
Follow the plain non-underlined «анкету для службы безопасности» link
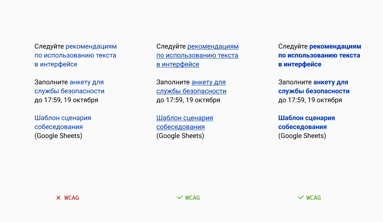coord(69,91)
